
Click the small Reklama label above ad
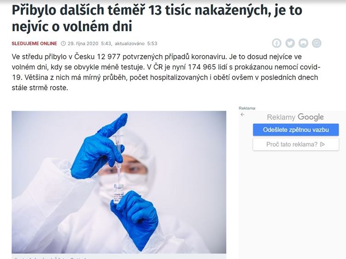[247, 108]
